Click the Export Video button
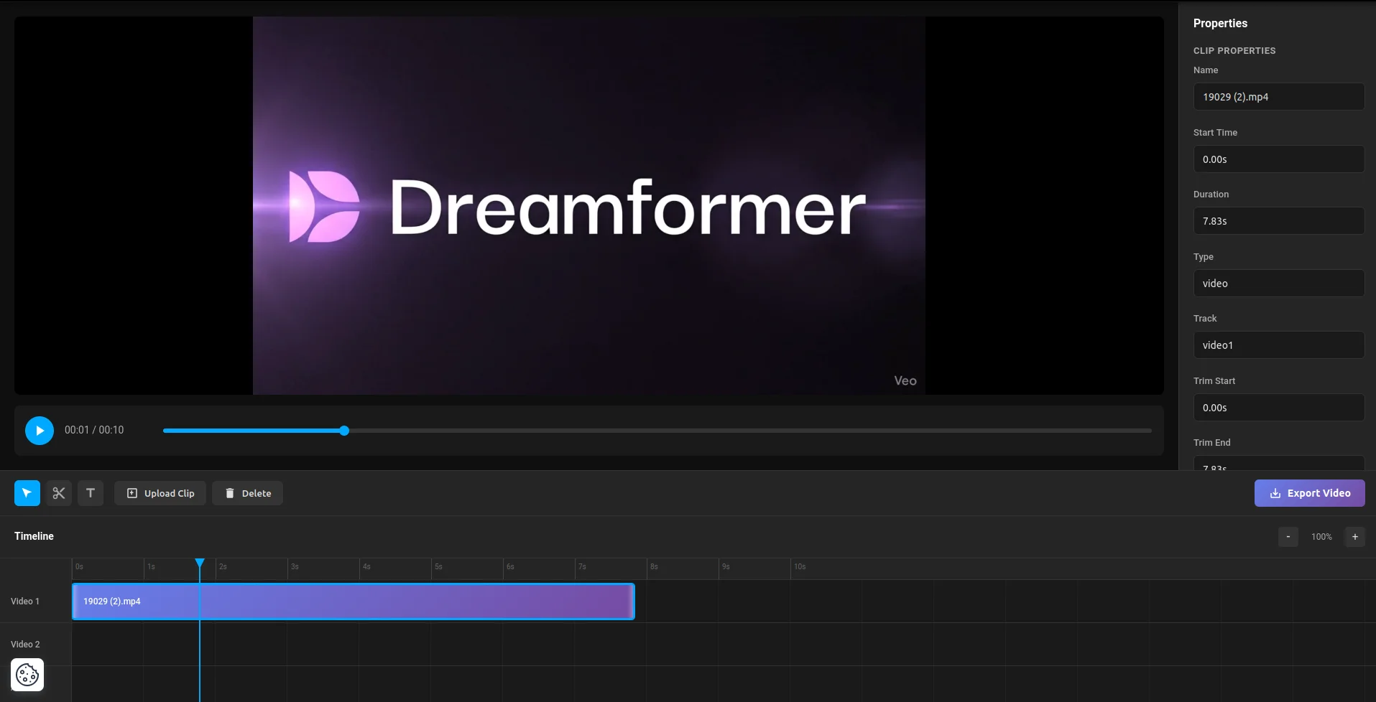The image size is (1376, 702). [x=1309, y=493]
